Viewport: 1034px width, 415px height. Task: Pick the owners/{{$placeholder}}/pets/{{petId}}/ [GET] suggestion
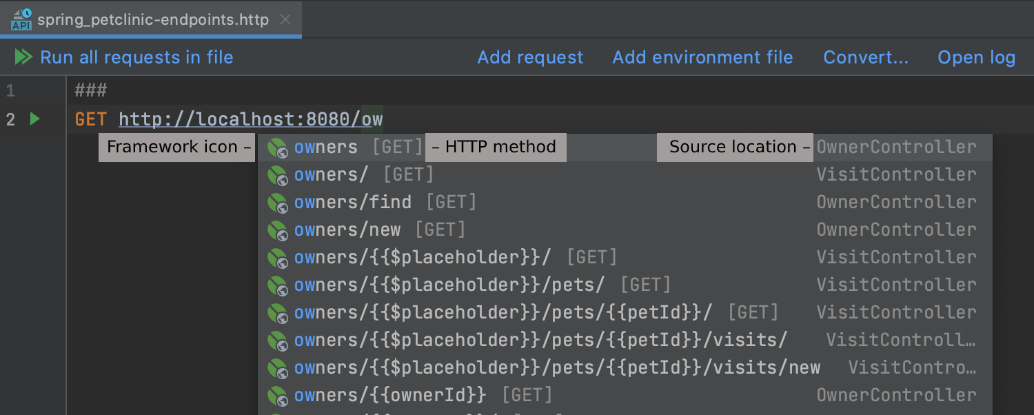(625, 313)
